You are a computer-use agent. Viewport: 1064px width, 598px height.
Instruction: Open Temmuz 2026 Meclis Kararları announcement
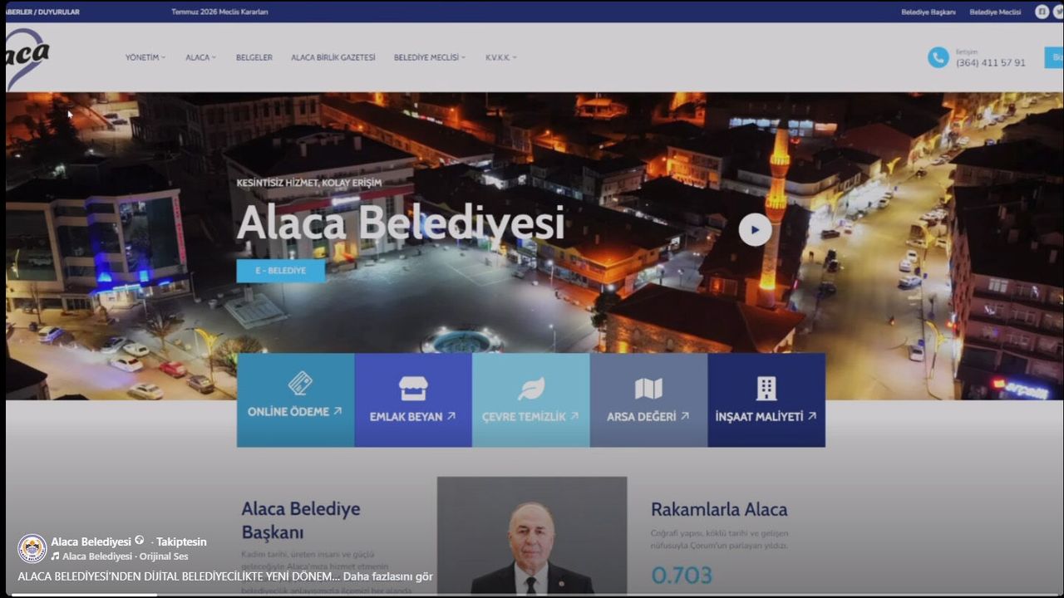(219, 12)
